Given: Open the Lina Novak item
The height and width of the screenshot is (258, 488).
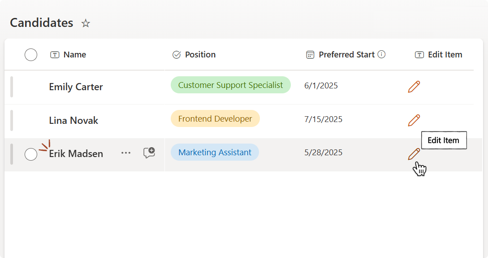Looking at the screenshot, I should [x=73, y=121].
